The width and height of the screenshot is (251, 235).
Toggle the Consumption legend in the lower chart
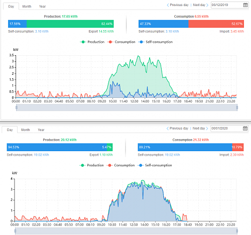click(x=120, y=165)
